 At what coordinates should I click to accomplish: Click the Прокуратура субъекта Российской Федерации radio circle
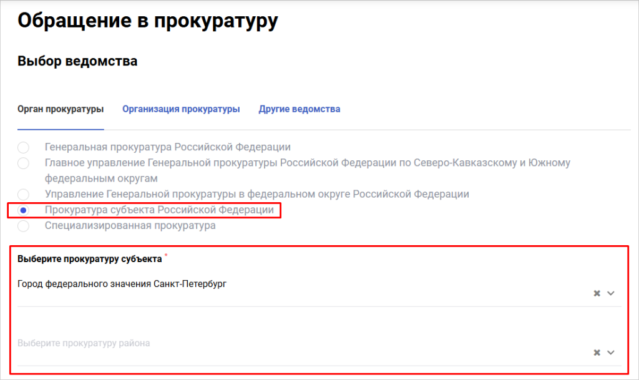23,210
